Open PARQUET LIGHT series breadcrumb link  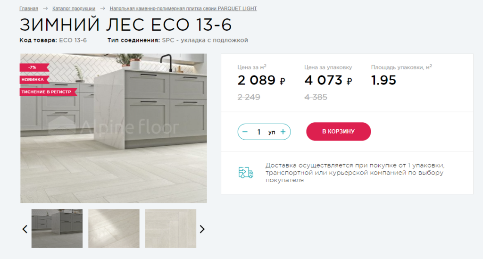[183, 8]
